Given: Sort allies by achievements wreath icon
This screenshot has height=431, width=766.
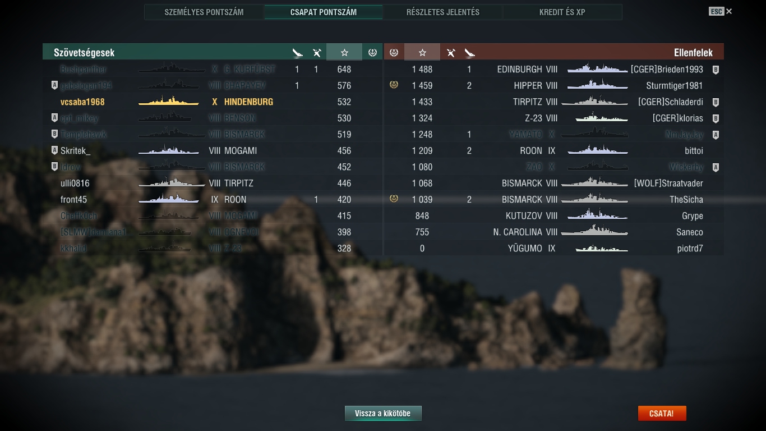Looking at the screenshot, I should click(x=372, y=53).
